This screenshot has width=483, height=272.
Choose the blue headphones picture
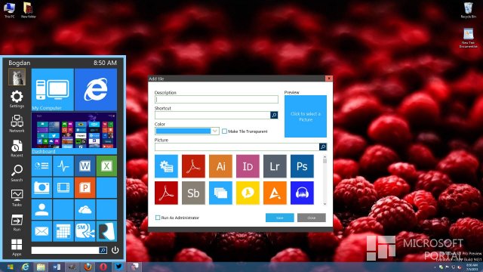[302, 193]
